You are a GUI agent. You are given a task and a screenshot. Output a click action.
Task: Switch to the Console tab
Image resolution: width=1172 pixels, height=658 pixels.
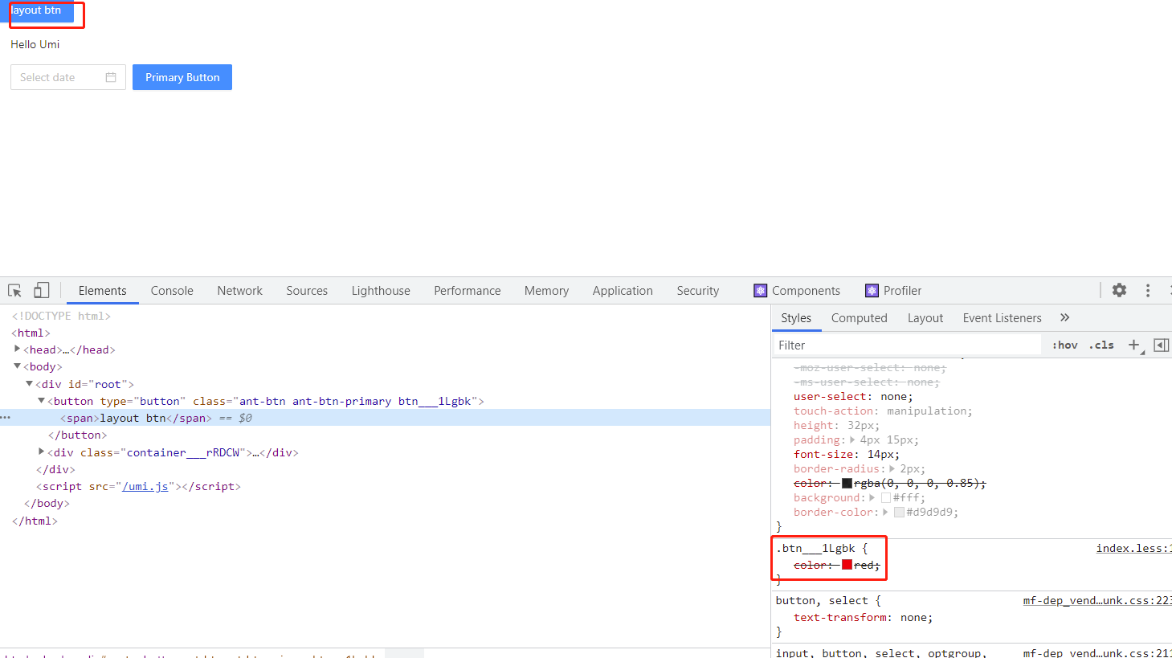pyautogui.click(x=171, y=290)
